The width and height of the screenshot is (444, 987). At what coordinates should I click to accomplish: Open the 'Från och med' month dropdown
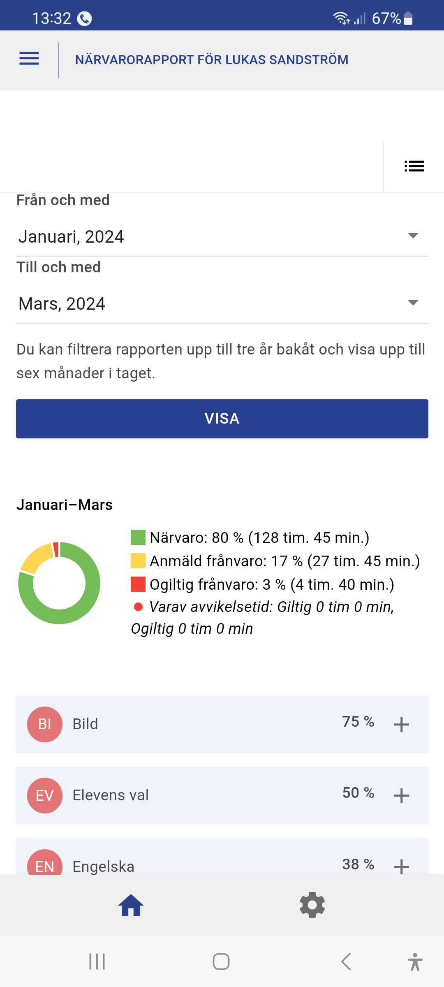222,237
